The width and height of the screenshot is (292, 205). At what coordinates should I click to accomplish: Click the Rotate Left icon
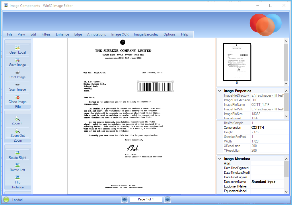coord(17,165)
